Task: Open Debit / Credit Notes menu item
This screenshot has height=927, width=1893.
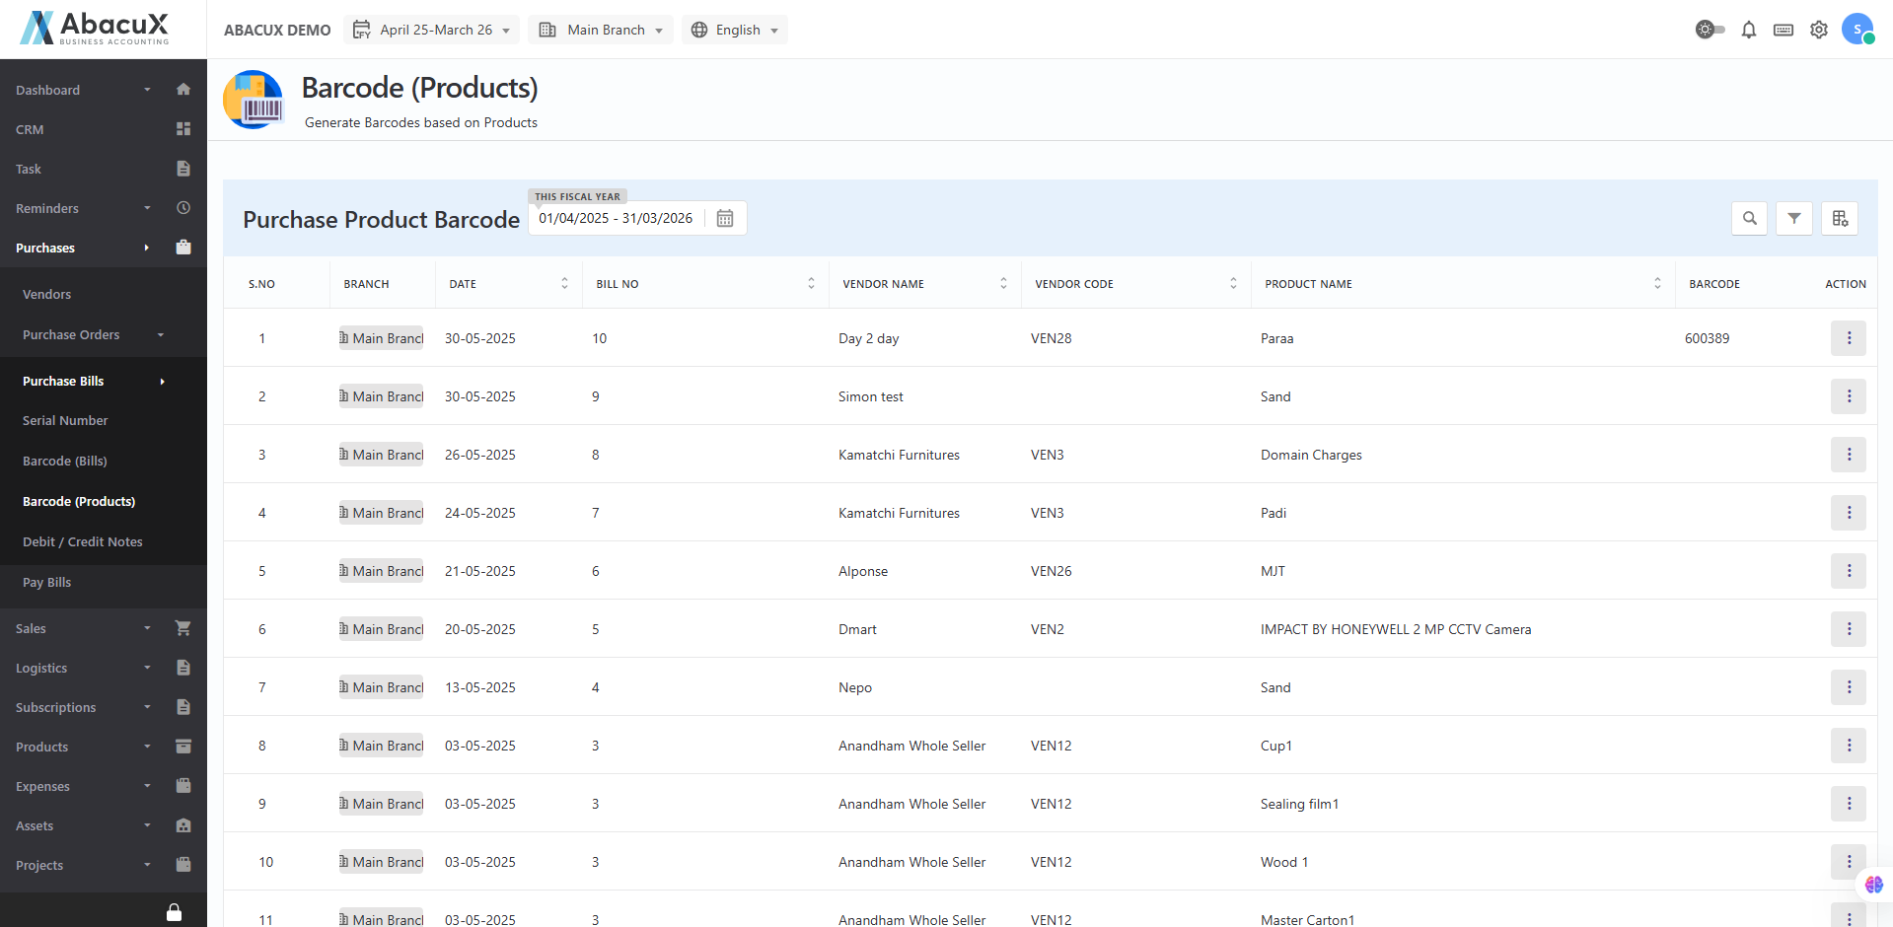Action: [83, 541]
